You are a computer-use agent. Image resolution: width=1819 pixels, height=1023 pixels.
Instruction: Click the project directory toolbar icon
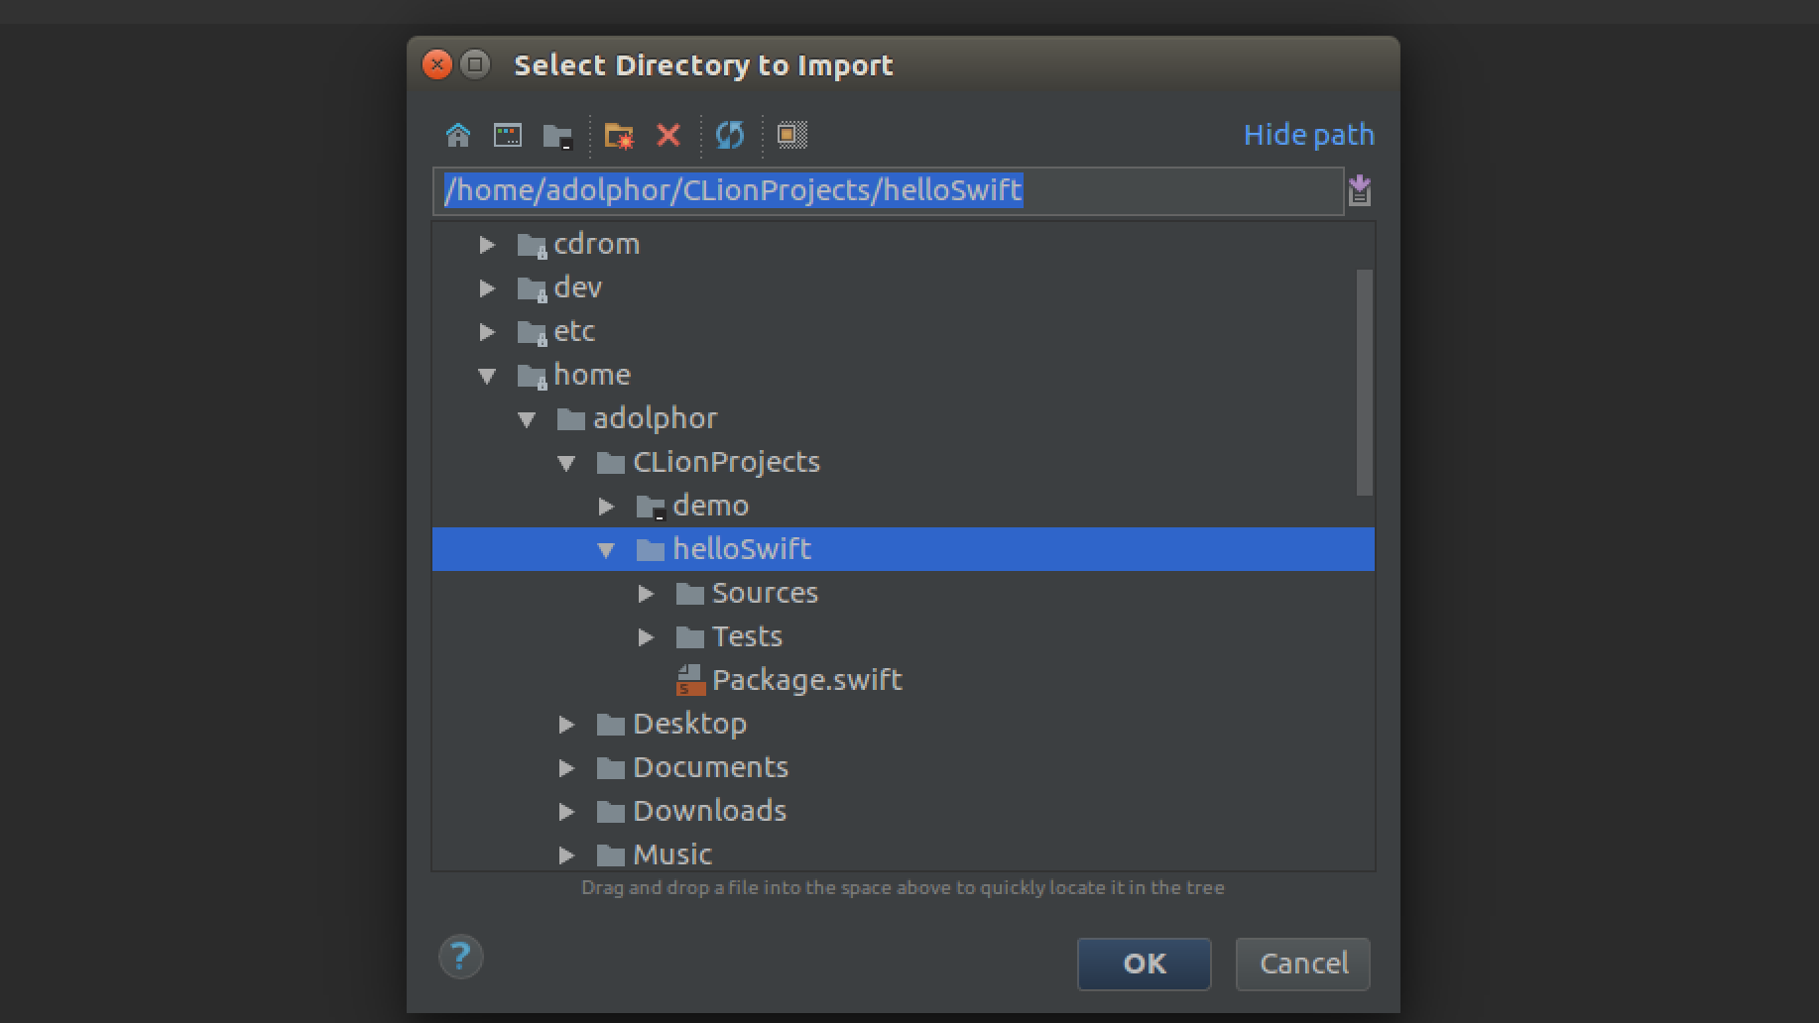click(x=558, y=136)
